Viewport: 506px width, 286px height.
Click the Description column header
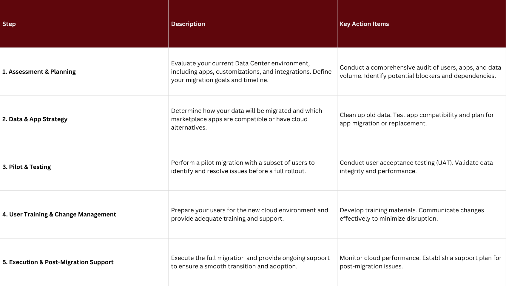click(188, 24)
